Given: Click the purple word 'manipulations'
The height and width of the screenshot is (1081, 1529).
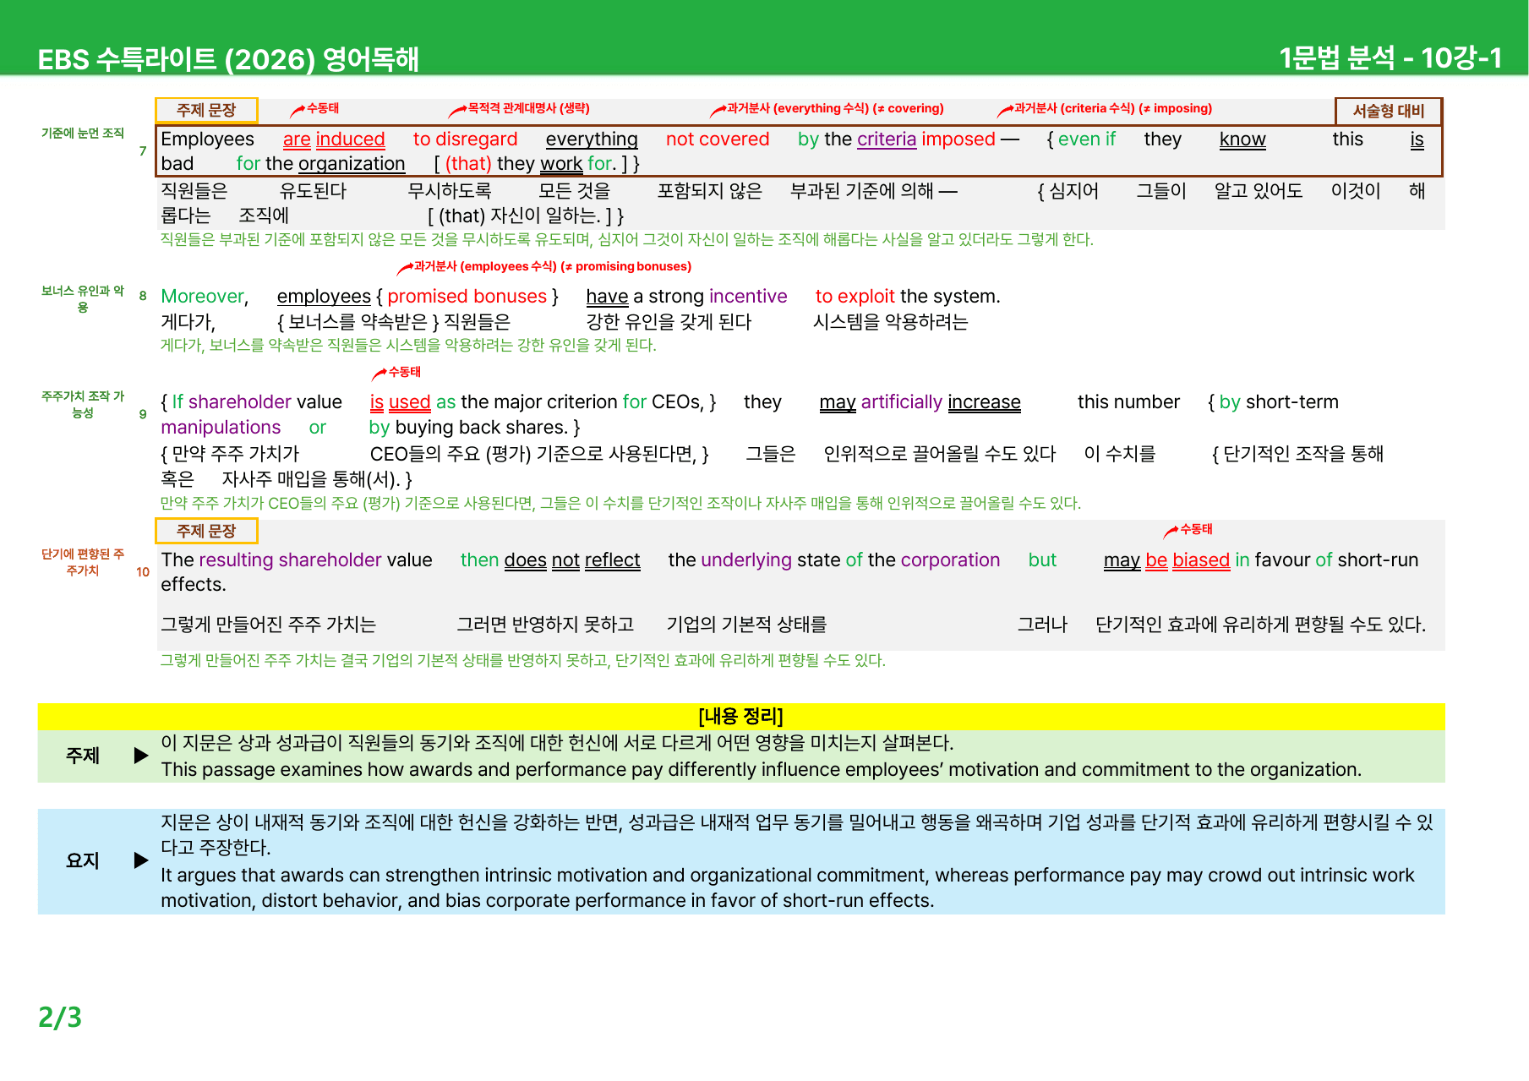Looking at the screenshot, I should 221,428.
